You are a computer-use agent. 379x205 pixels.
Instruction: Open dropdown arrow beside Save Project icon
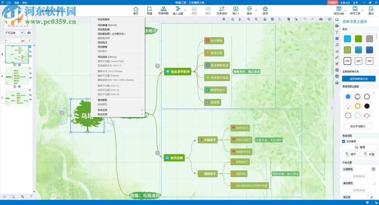(x=362, y=11)
